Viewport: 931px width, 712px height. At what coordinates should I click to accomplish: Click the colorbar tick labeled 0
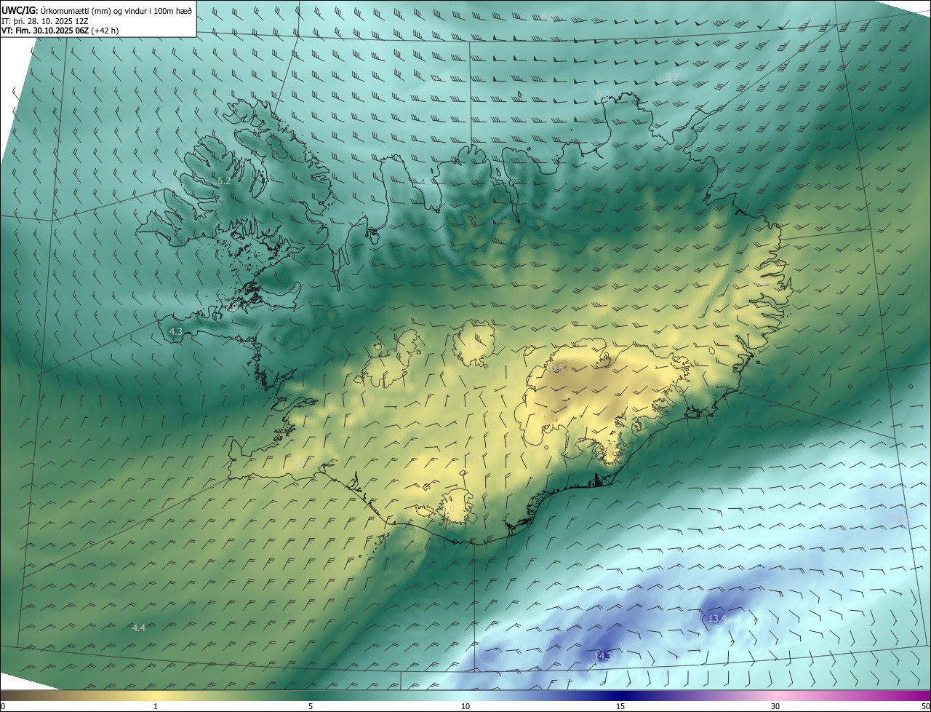click(x=3, y=706)
